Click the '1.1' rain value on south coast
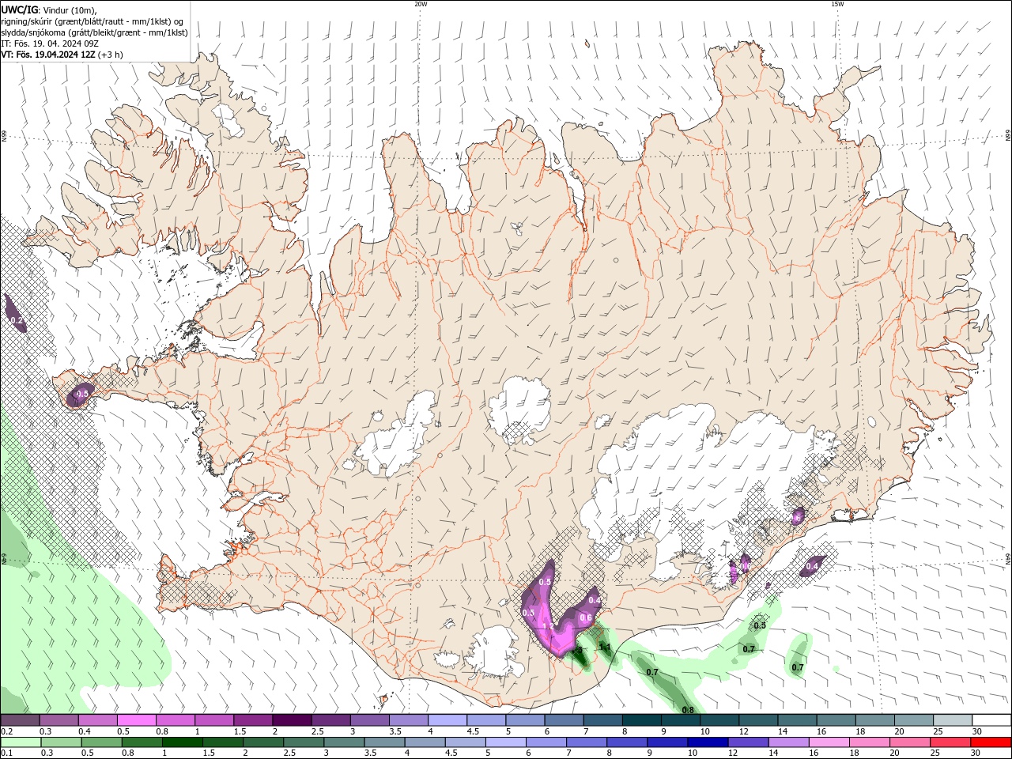 pos(605,646)
